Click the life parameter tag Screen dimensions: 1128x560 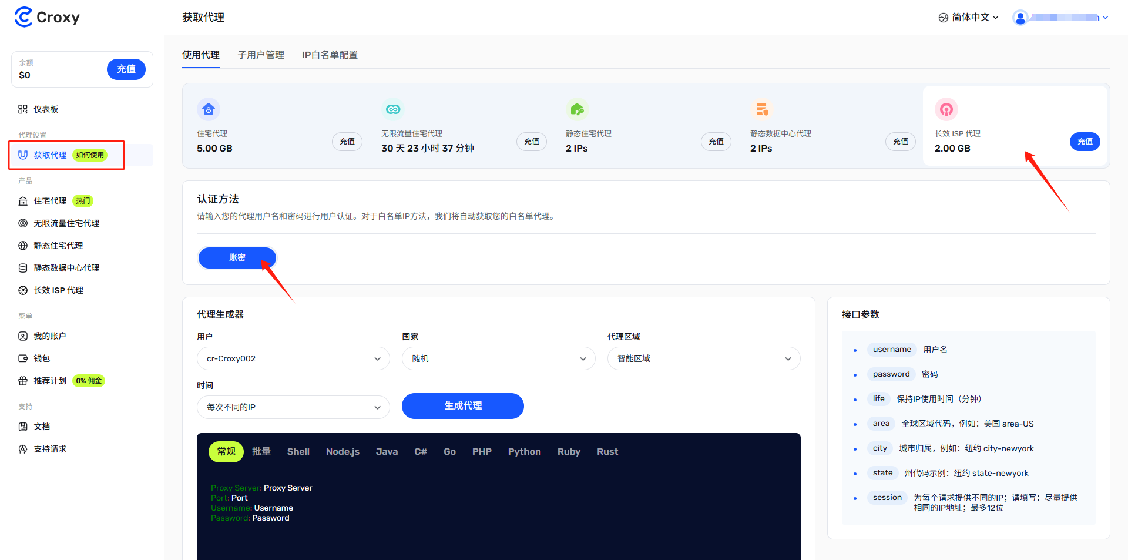coord(878,399)
